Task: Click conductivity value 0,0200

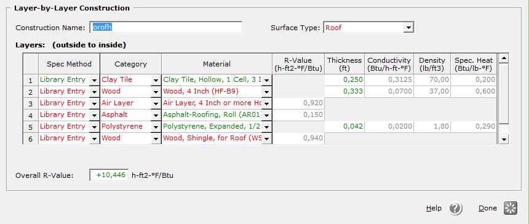Action: [389, 127]
